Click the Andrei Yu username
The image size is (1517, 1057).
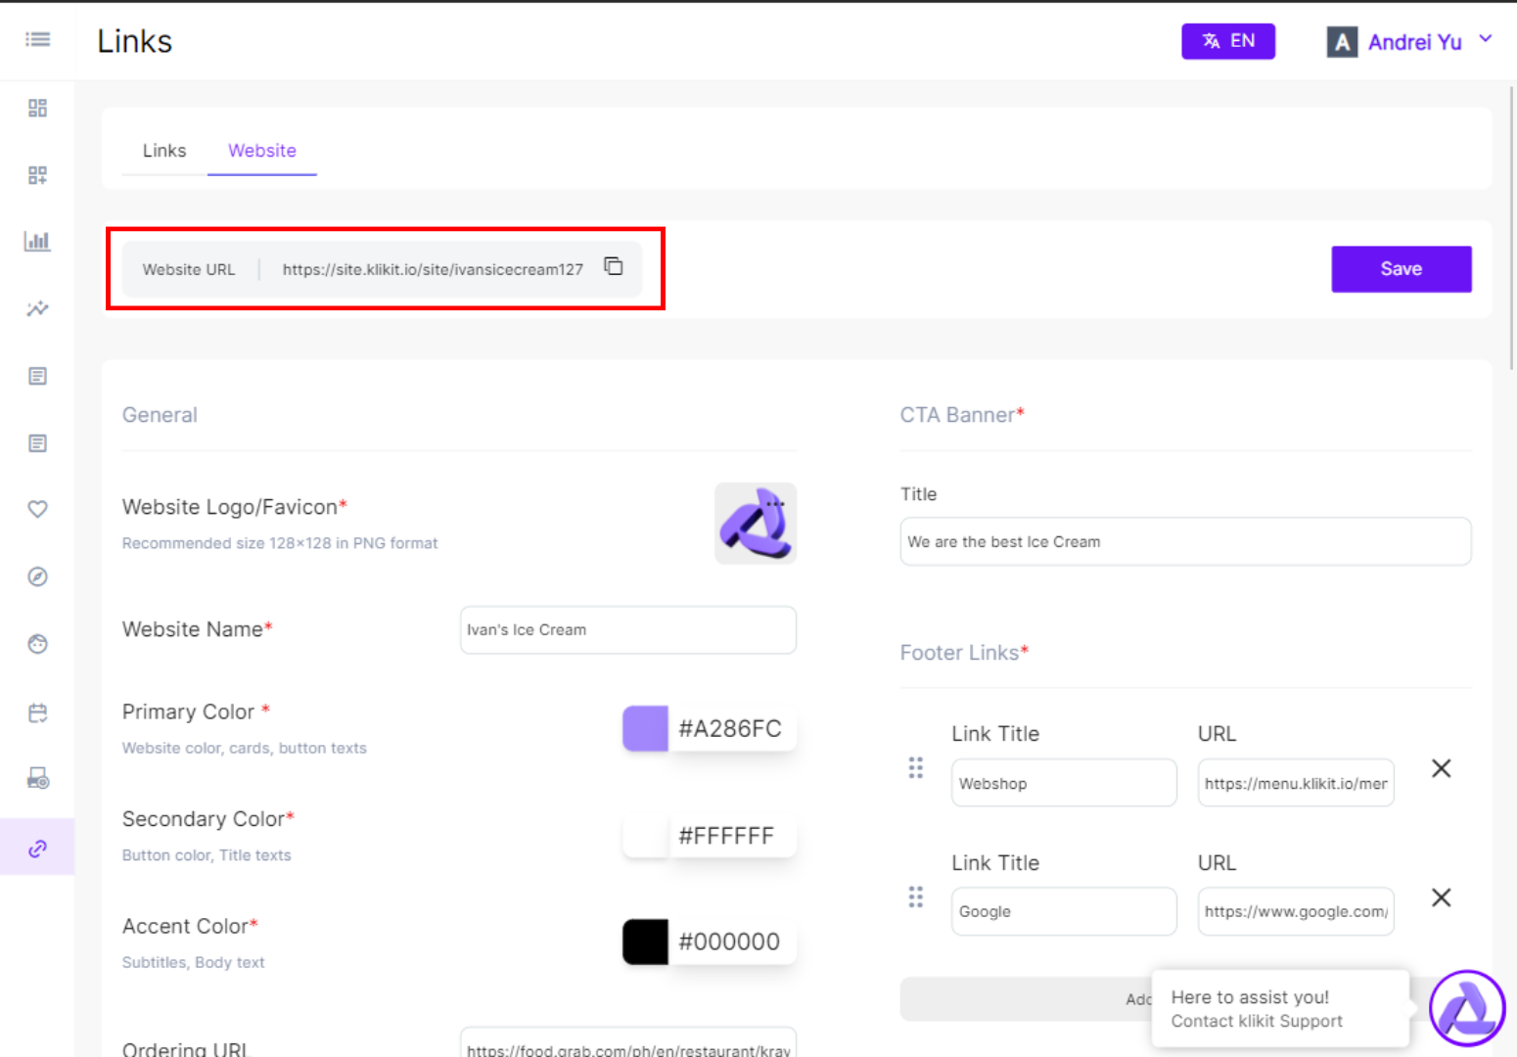[1414, 42]
